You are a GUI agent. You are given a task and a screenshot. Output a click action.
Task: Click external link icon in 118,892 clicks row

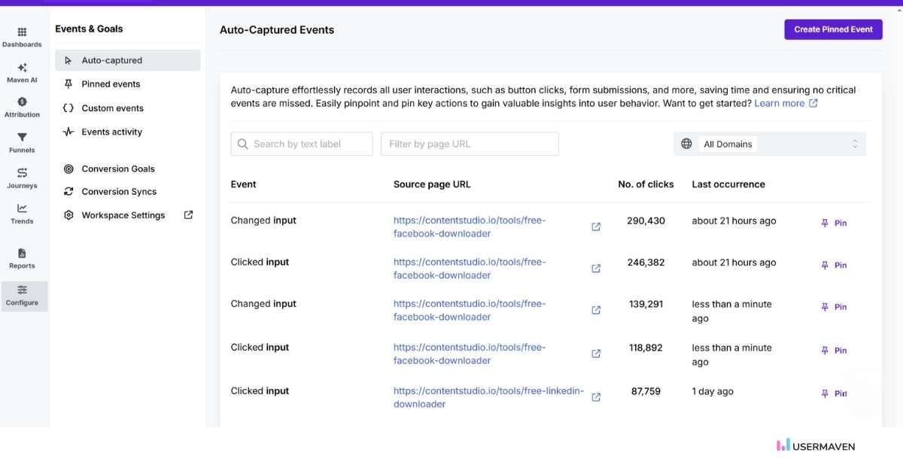pos(596,354)
